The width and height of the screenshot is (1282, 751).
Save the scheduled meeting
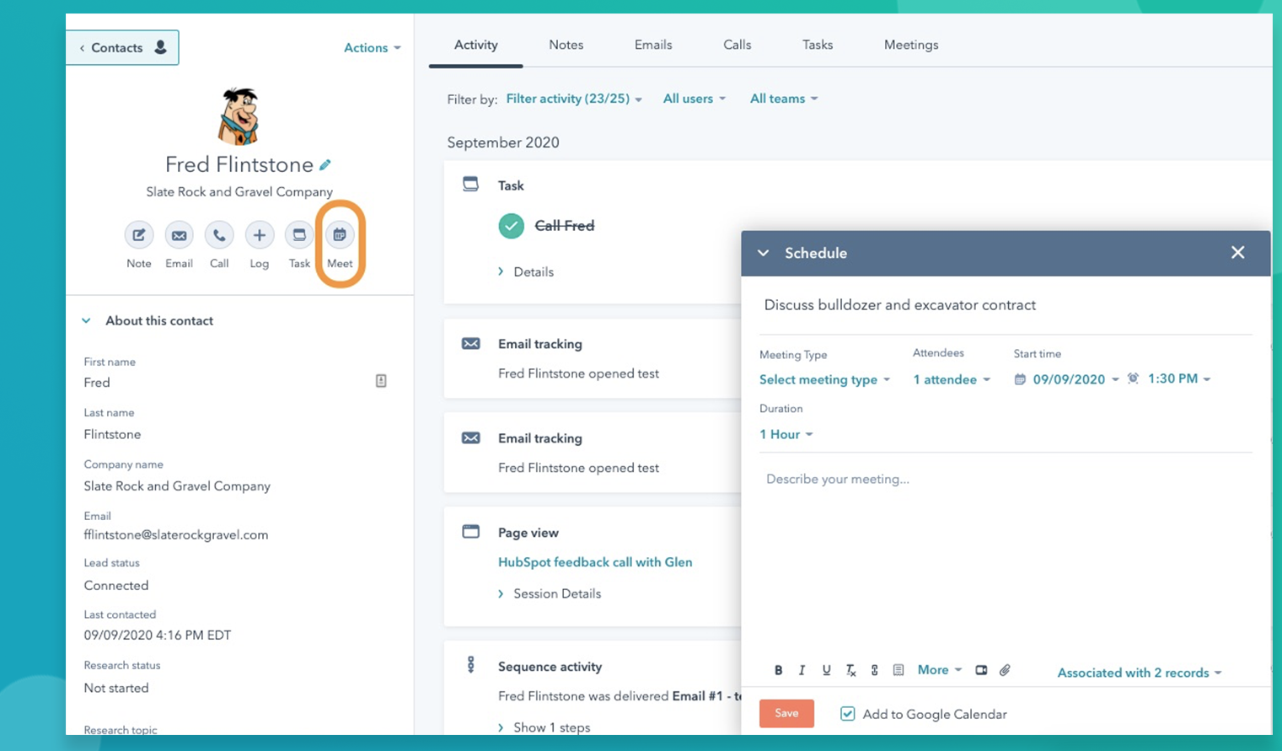click(786, 713)
